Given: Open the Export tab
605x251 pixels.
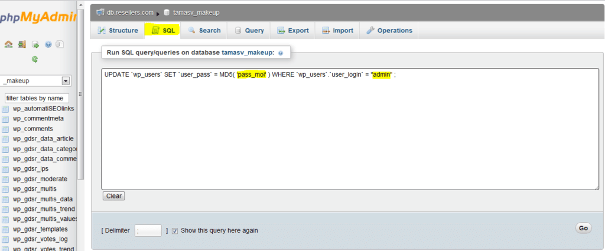Looking at the screenshot, I should click(x=293, y=30).
